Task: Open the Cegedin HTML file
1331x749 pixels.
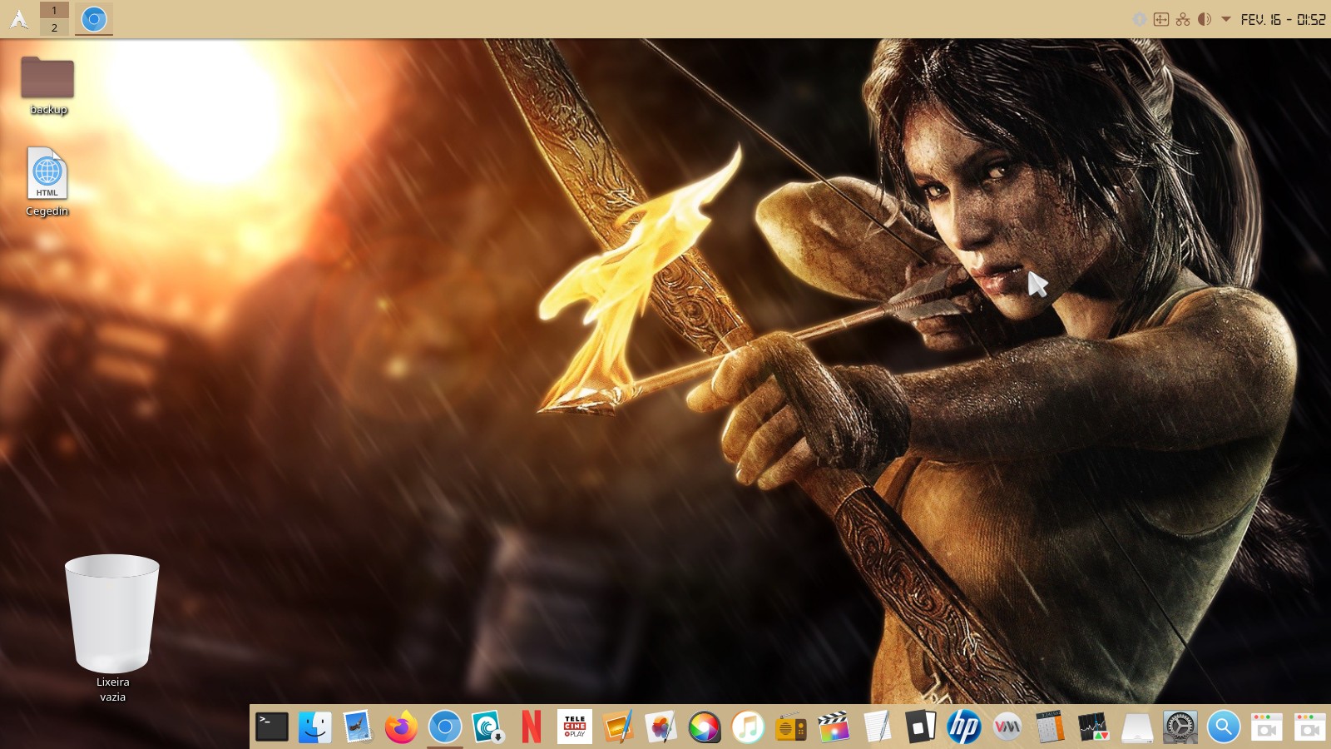Action: 47,182
